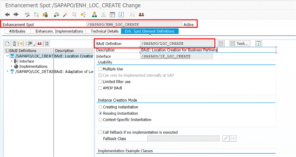Viewport: 296px width, 157px height.
Task: Click 'BAdI: Adaptation of Lo' description cell
Action: [x=74, y=72]
